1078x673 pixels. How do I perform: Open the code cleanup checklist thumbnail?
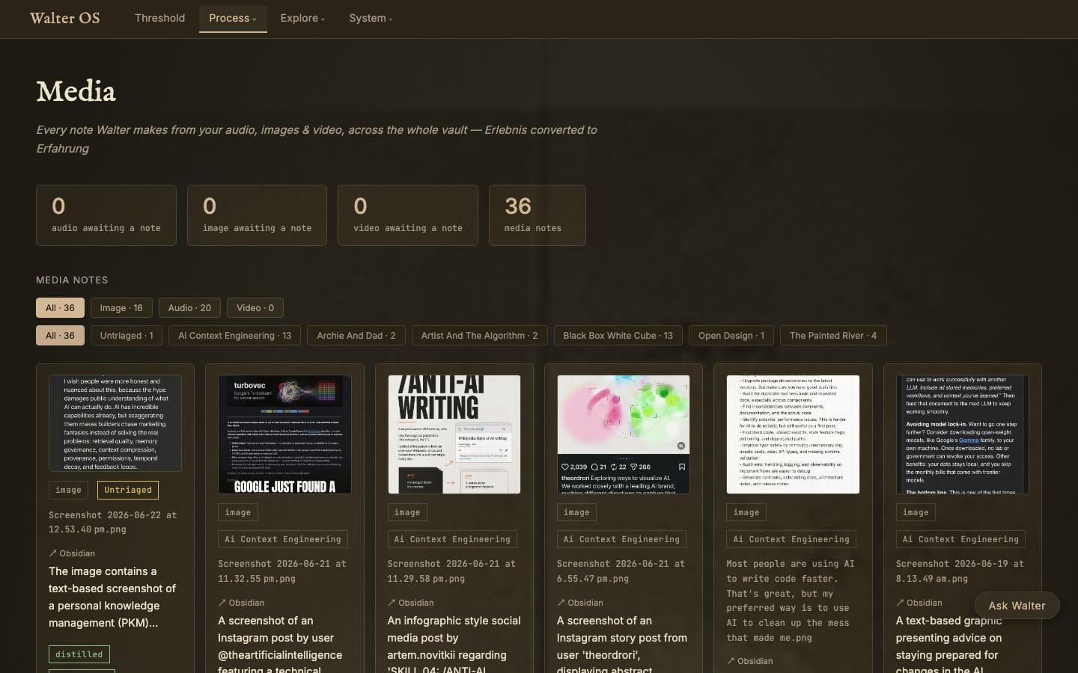click(x=793, y=434)
